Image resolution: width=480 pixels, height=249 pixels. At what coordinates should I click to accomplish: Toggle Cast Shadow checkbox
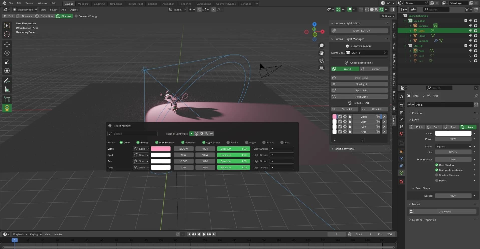[x=437, y=165]
